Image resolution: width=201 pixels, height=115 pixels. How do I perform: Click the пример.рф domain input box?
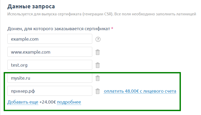pyautogui.click(x=50, y=91)
